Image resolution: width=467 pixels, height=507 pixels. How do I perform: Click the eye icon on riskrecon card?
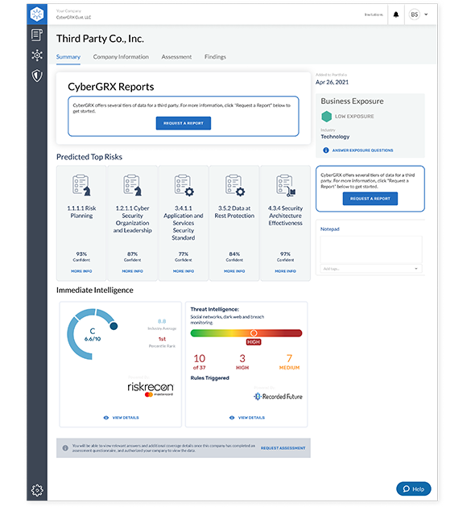tap(105, 418)
